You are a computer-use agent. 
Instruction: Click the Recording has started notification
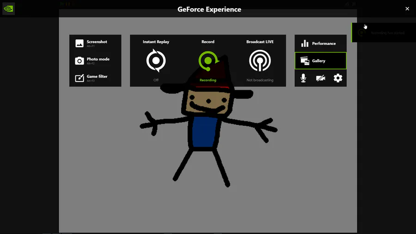coord(384,33)
